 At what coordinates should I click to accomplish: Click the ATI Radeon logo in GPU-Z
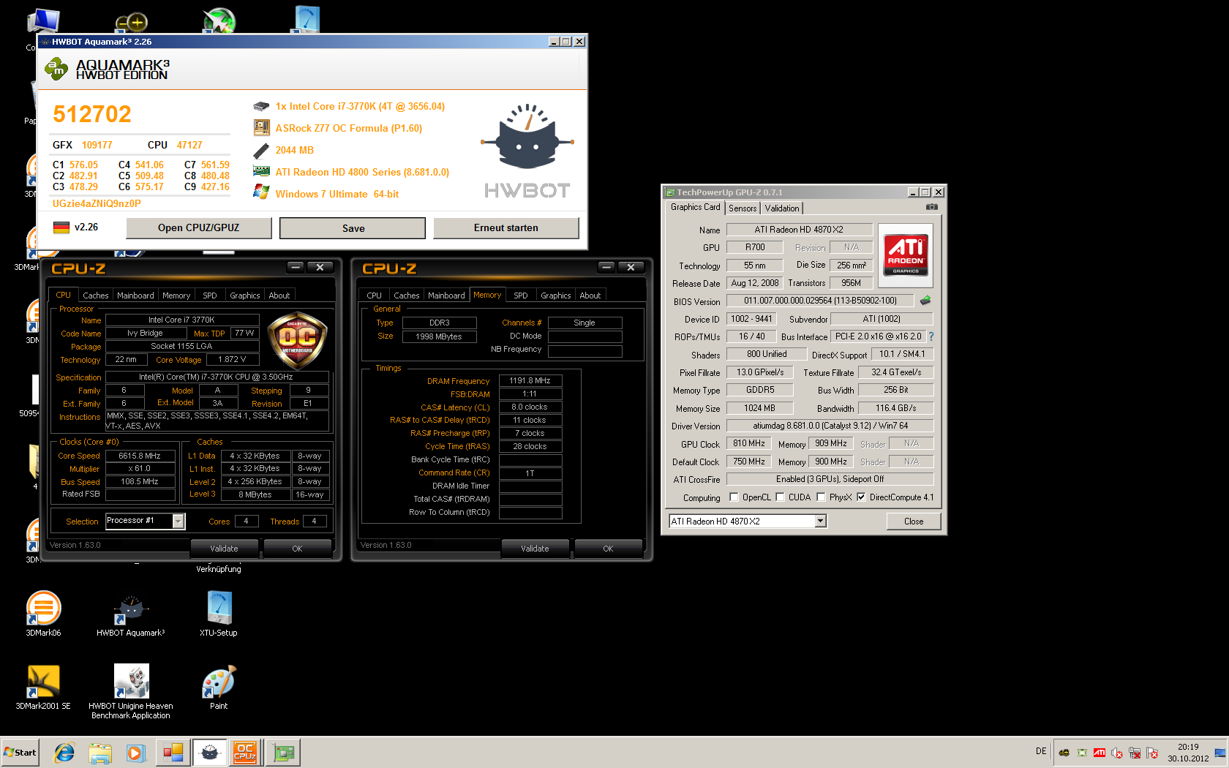pyautogui.click(x=906, y=255)
